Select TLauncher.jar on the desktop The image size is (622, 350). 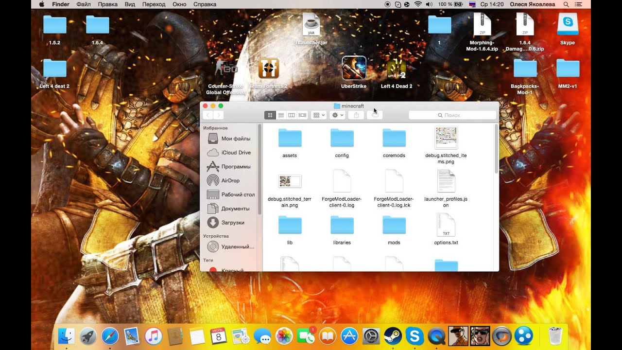tap(311, 24)
